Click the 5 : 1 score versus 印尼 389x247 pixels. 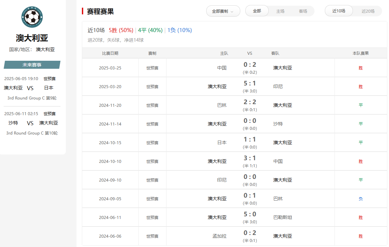pos(250,83)
